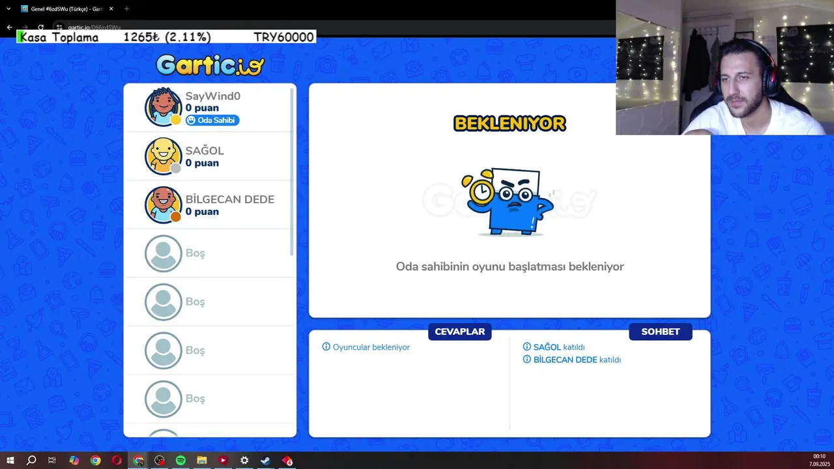The height and width of the screenshot is (469, 834).
Task: Click SayWind0's player avatar
Action: (163, 107)
